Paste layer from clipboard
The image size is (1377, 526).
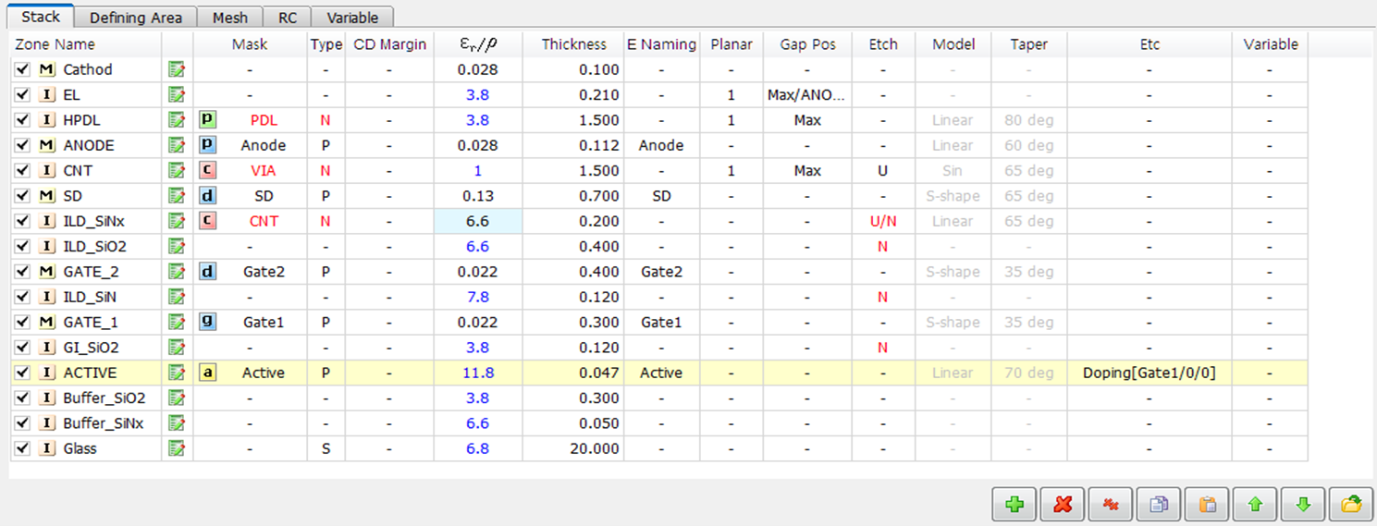(1207, 505)
